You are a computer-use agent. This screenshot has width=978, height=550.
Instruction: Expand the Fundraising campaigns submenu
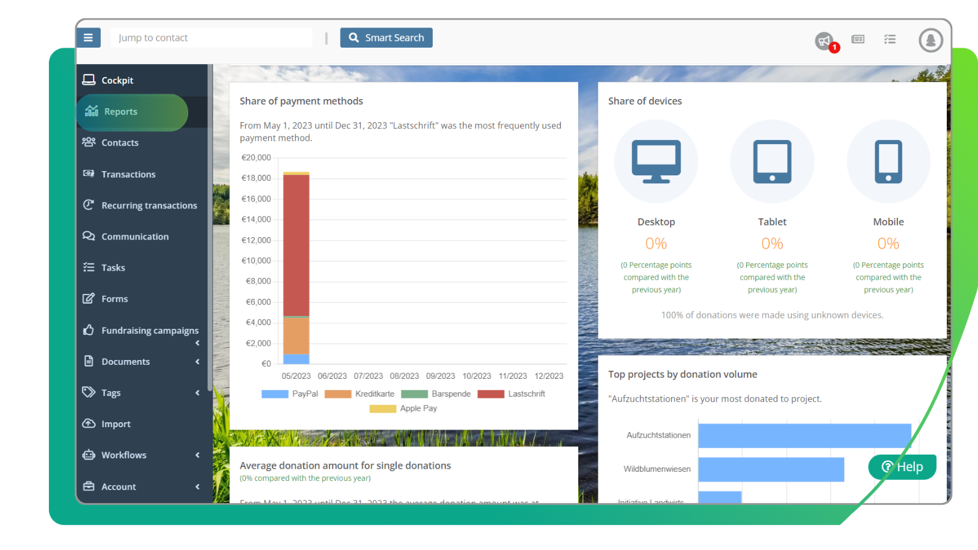click(x=197, y=343)
